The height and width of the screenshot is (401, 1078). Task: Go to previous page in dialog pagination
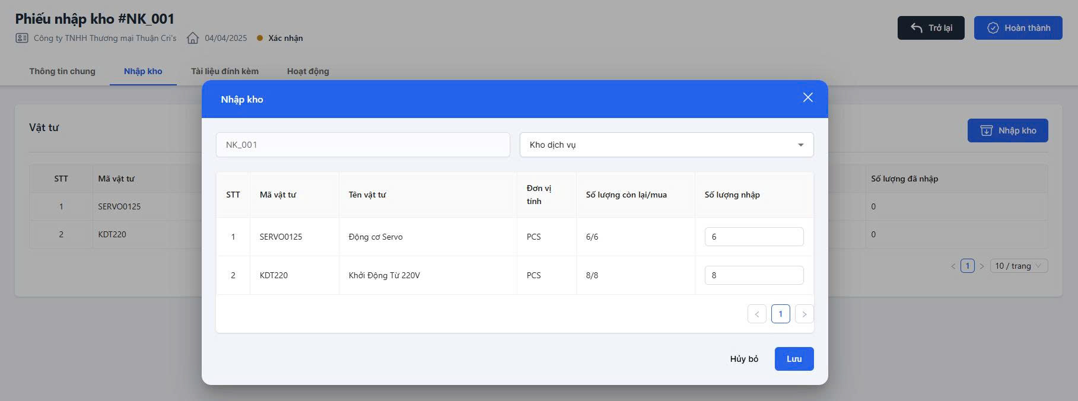[x=756, y=314]
